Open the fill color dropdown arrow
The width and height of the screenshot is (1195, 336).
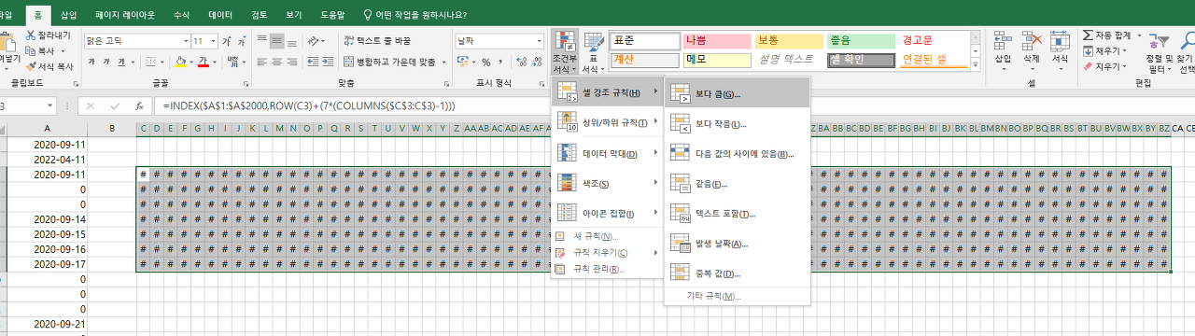pyautogui.click(x=190, y=62)
